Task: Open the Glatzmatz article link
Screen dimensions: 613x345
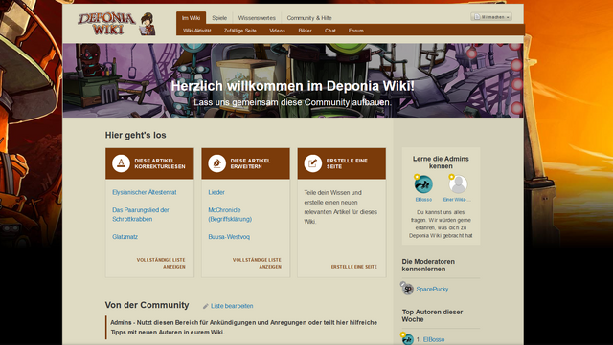Action: [x=125, y=237]
